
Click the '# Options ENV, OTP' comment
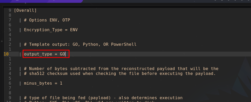(47, 20)
